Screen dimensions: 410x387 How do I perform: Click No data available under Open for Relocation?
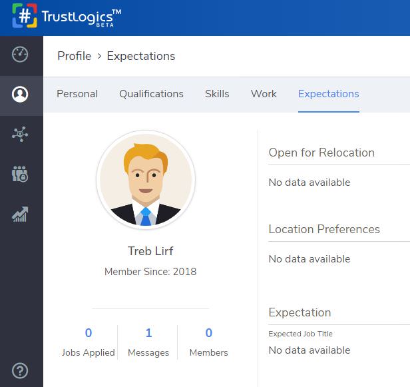click(309, 183)
